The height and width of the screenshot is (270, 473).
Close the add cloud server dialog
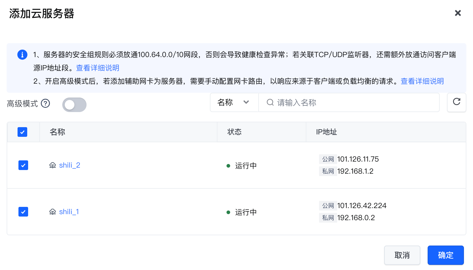[x=458, y=13]
